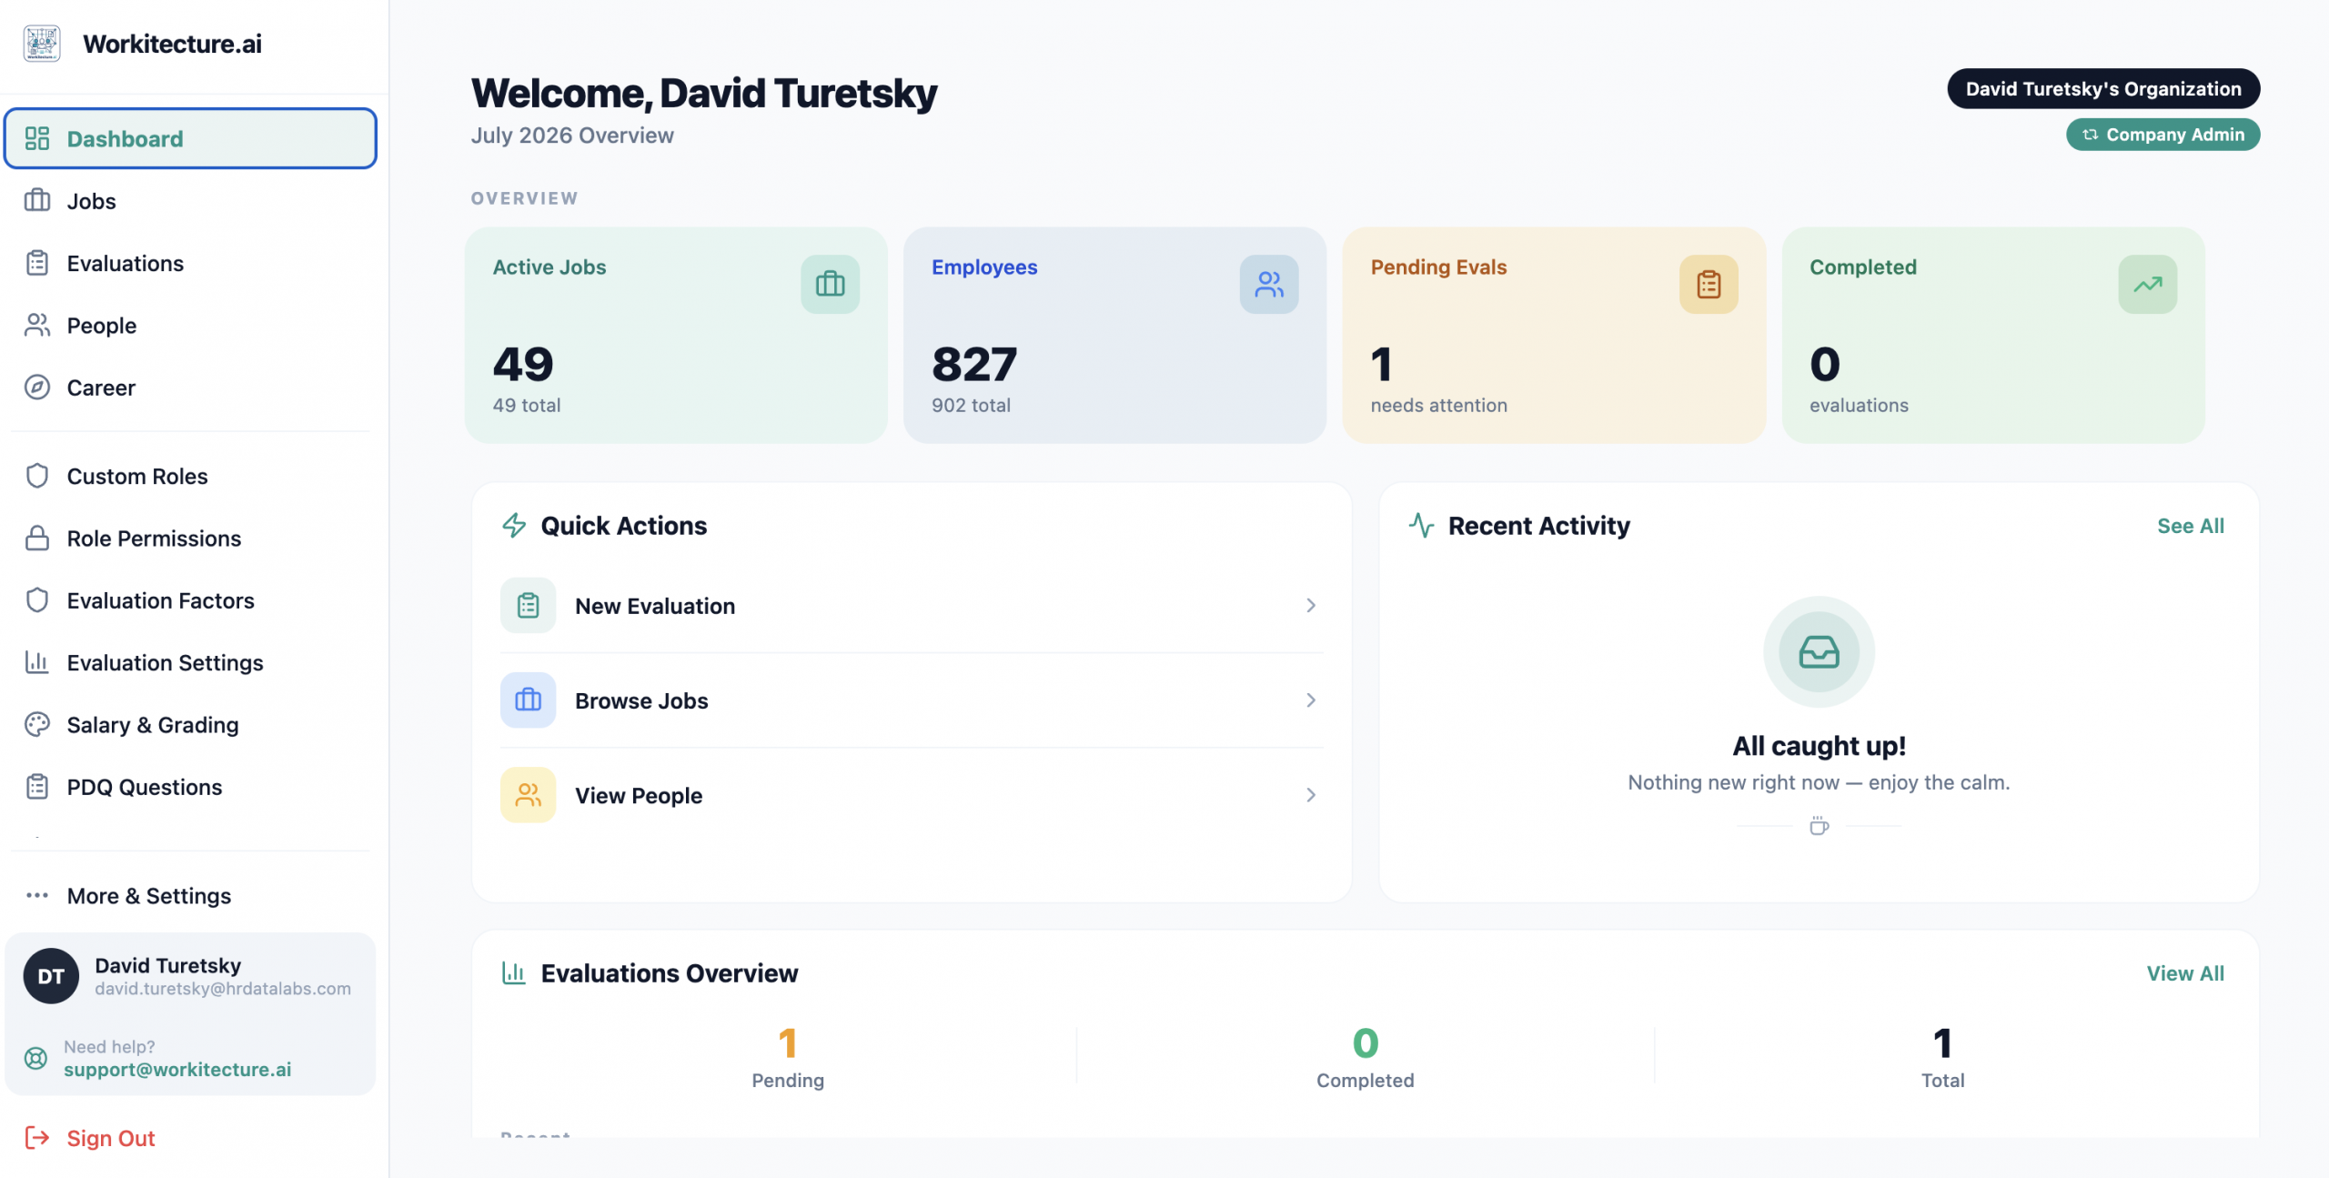Viewport: 2329px width, 1178px height.
Task: Click the Pending Evals clipboard icon
Action: 1709,284
